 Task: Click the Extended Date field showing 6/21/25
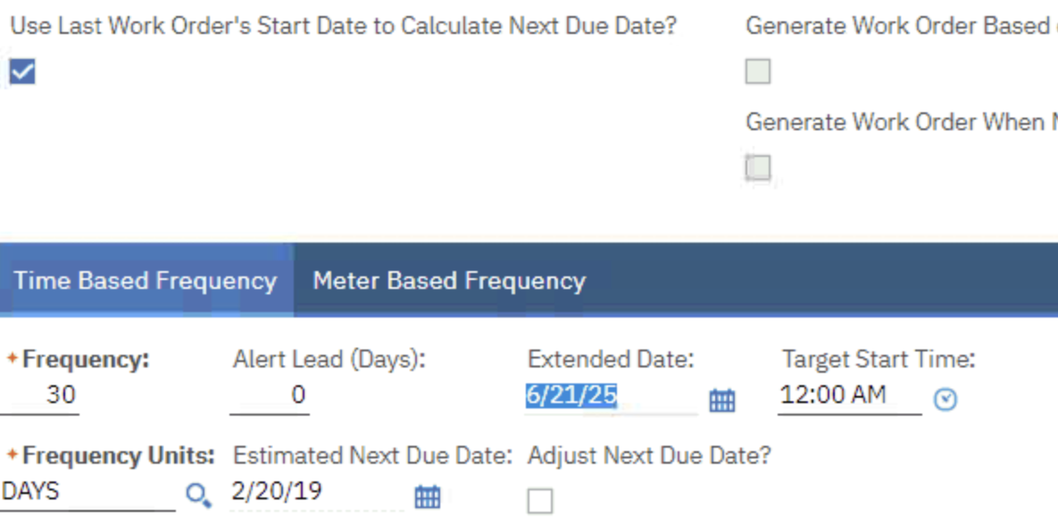[610, 396]
